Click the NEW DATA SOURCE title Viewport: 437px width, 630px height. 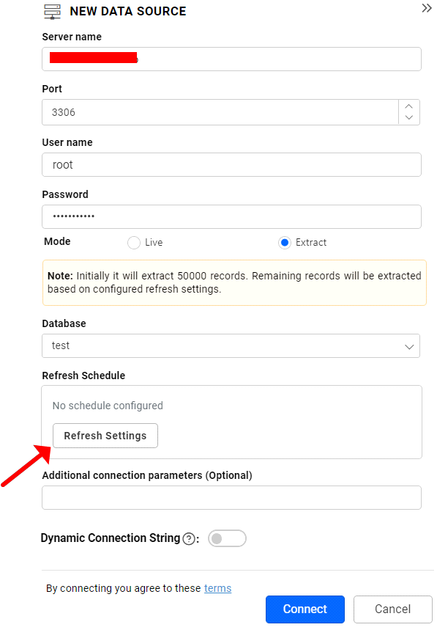click(127, 11)
